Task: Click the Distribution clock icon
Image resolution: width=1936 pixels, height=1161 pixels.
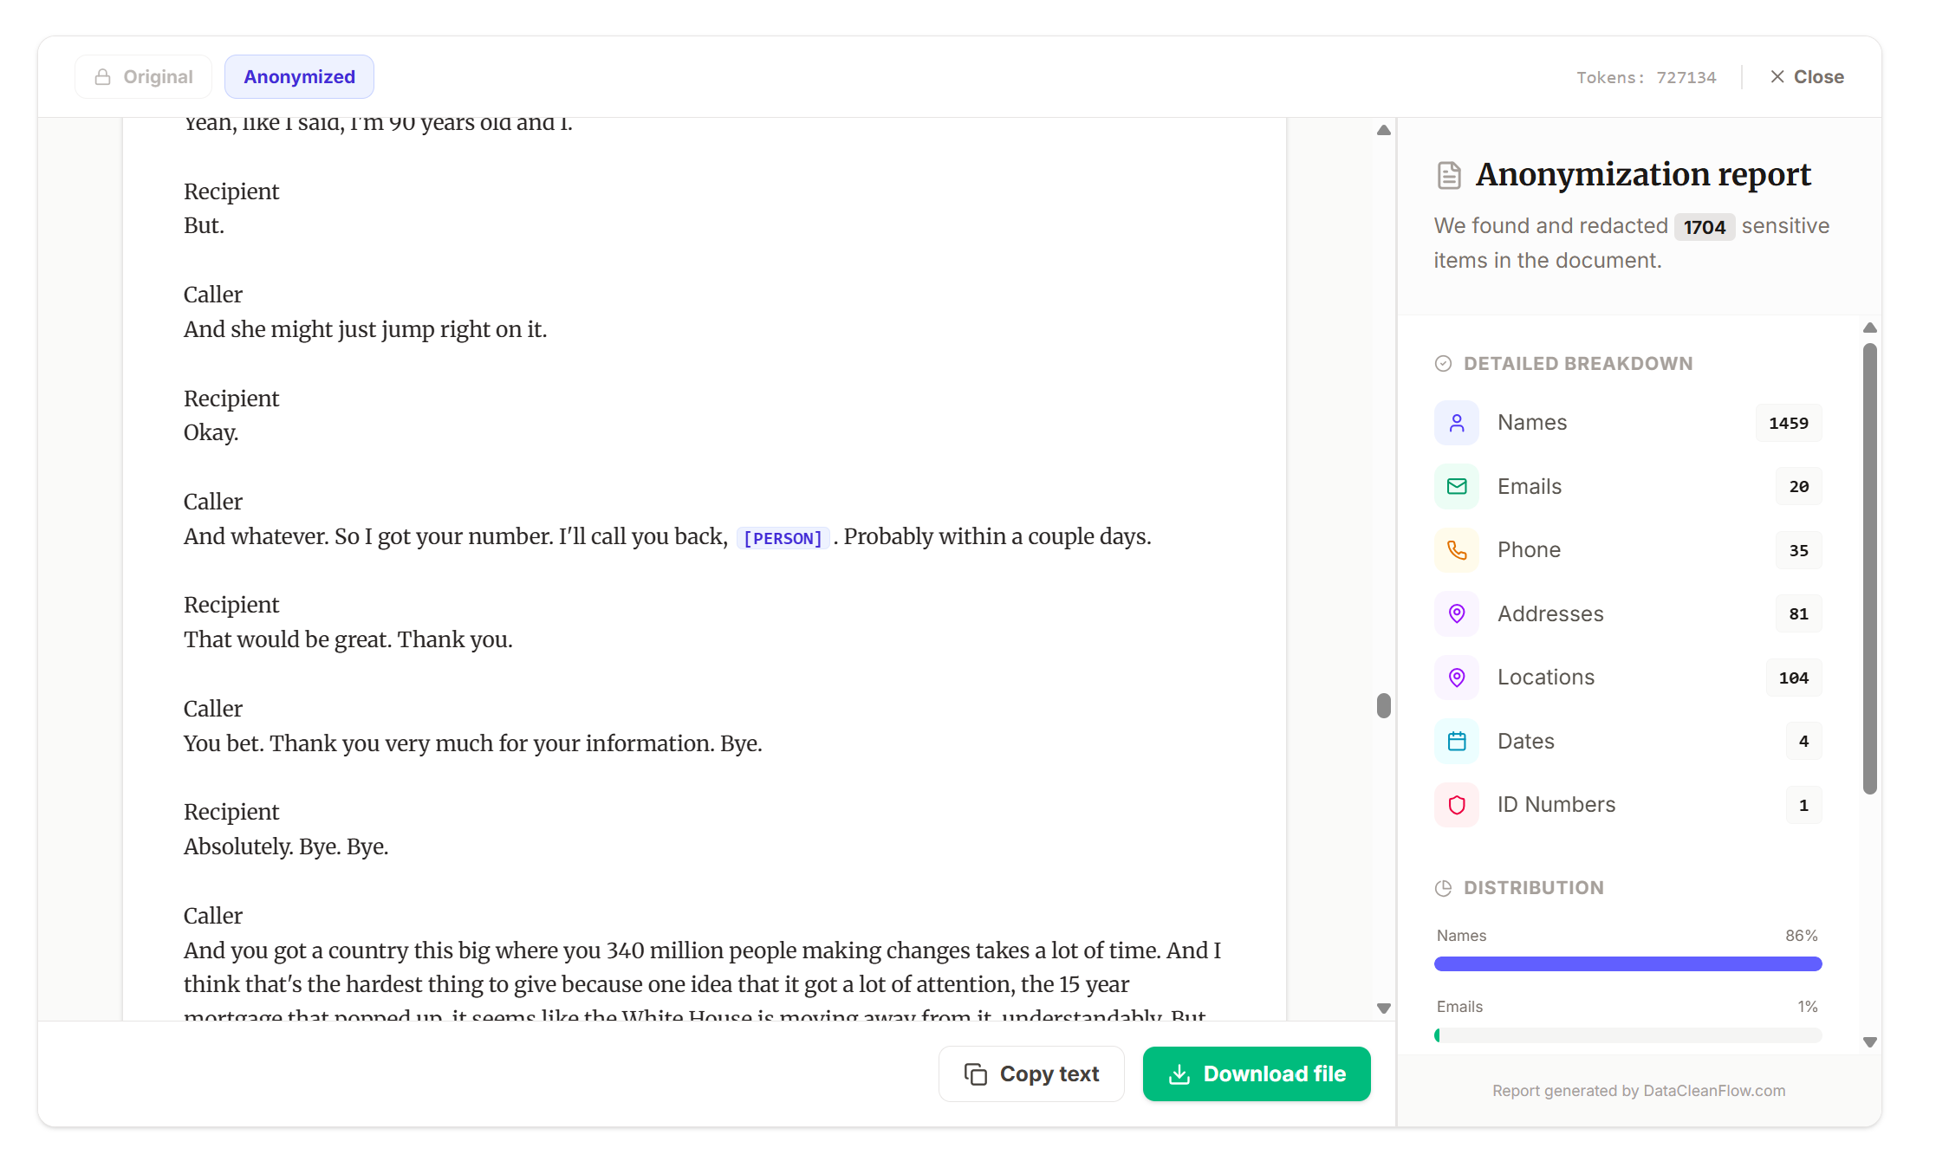Action: 1443,887
